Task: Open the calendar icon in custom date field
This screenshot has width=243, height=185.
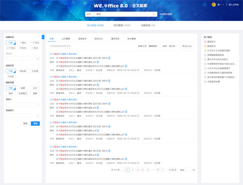Action: [37, 59]
